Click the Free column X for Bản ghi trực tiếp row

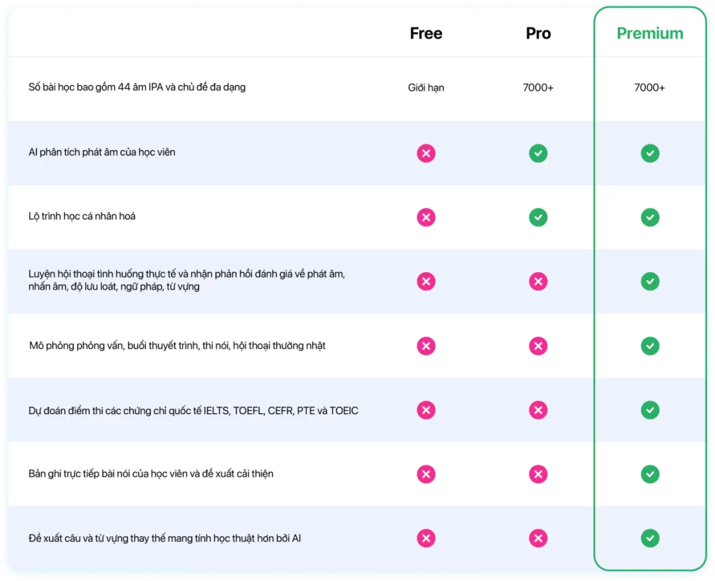point(426,474)
